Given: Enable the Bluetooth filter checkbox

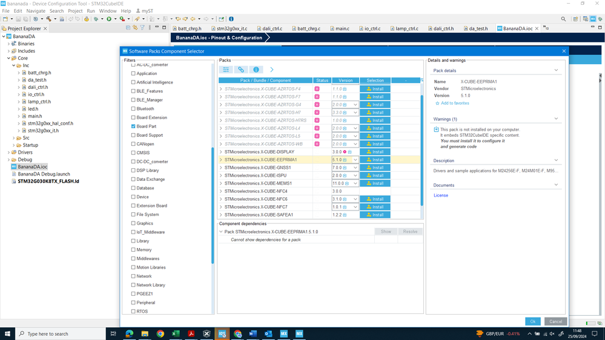Looking at the screenshot, I should [x=134, y=109].
